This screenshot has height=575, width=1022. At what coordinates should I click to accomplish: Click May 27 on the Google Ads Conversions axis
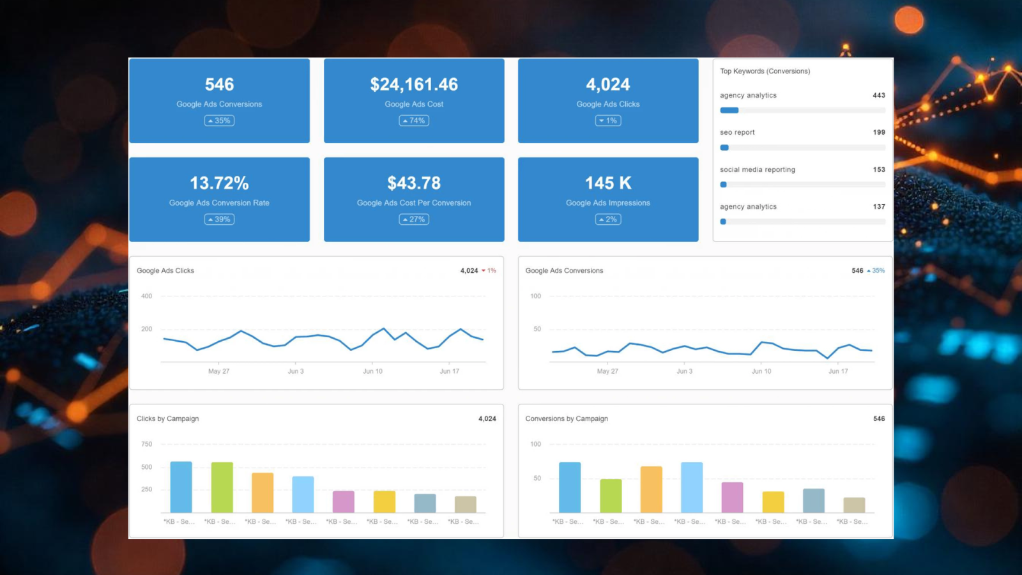(x=607, y=371)
